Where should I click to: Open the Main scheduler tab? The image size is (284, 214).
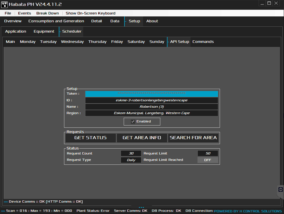(10, 42)
